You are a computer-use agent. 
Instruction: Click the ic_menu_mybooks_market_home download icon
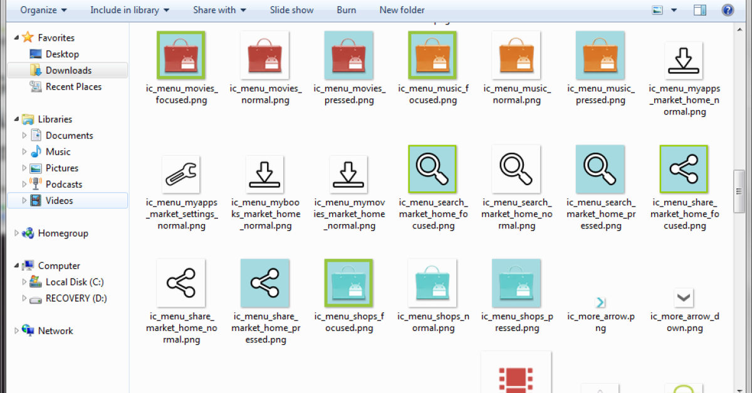click(x=264, y=174)
